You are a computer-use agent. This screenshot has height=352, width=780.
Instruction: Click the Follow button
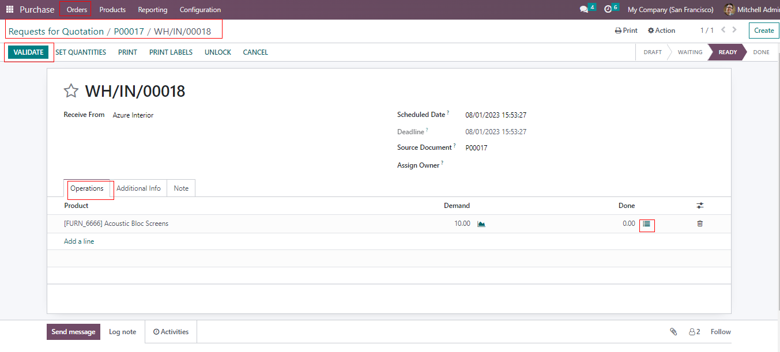721,332
